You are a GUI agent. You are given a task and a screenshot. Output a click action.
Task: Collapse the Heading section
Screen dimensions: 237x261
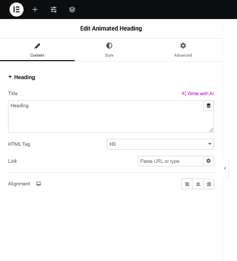click(x=22, y=77)
